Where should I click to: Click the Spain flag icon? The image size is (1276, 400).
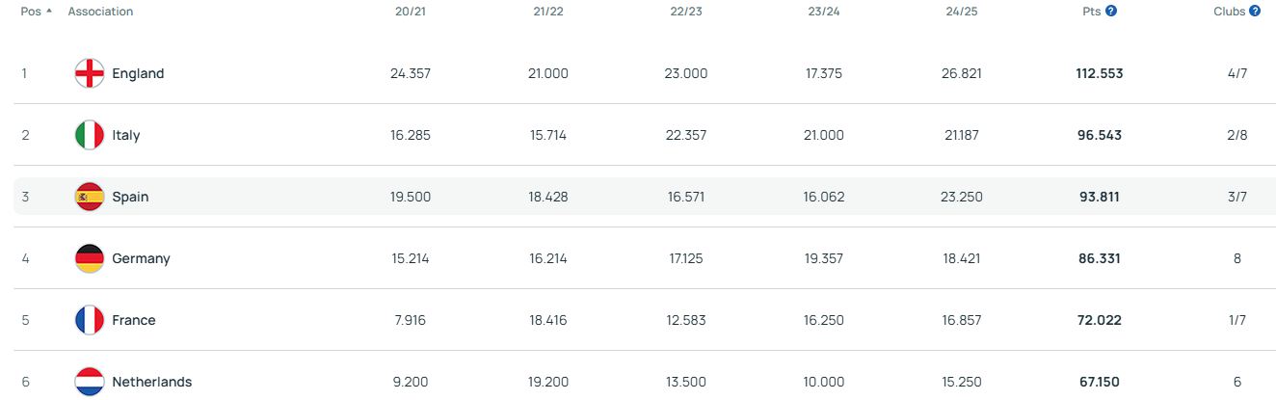pyautogui.click(x=90, y=197)
